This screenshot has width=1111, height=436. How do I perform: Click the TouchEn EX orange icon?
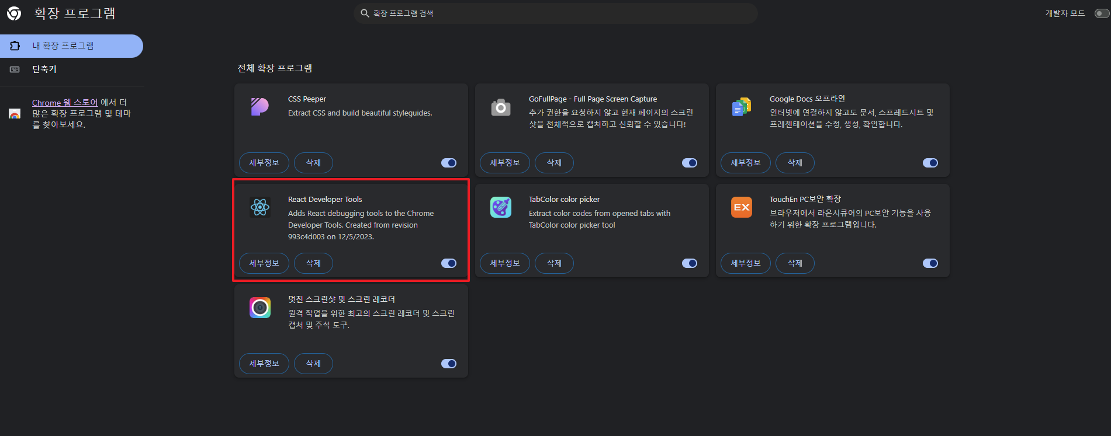tap(742, 207)
